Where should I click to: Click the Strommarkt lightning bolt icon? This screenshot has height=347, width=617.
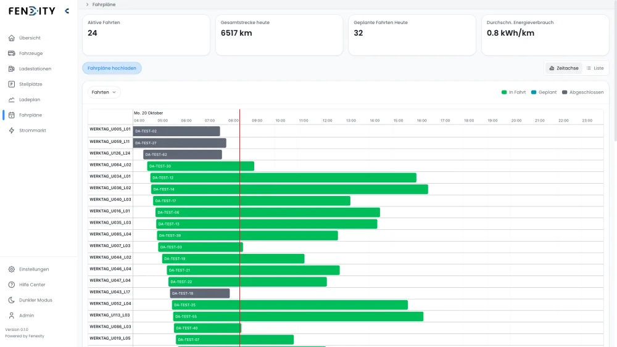(12, 131)
